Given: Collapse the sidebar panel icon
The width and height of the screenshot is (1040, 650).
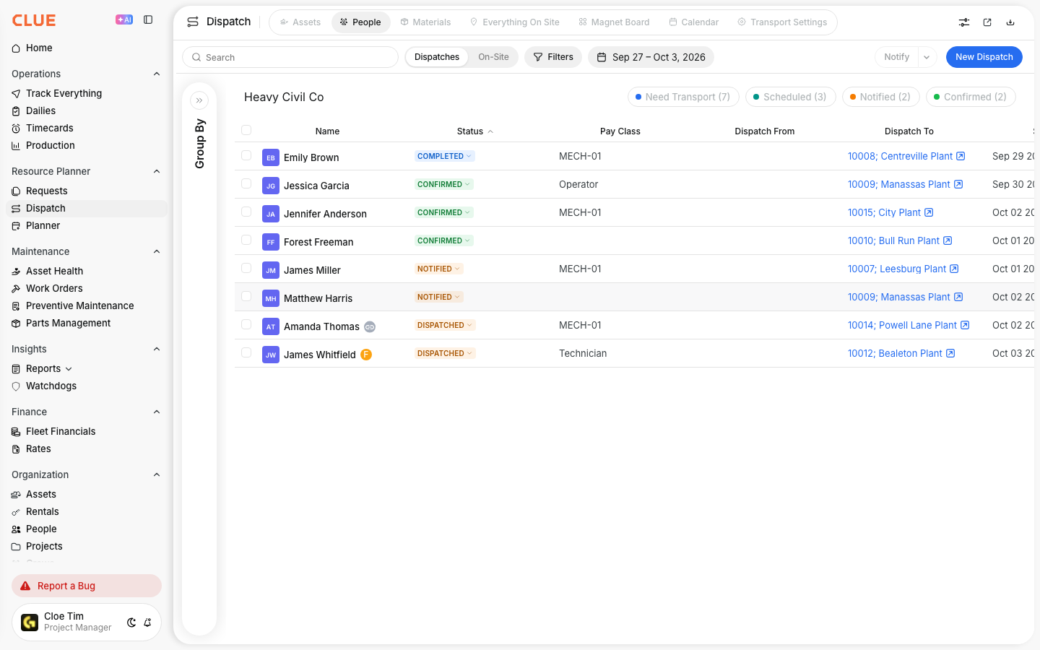Looking at the screenshot, I should (148, 20).
